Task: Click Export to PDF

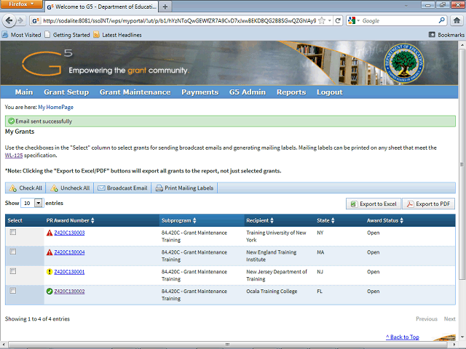Action: [429, 204]
